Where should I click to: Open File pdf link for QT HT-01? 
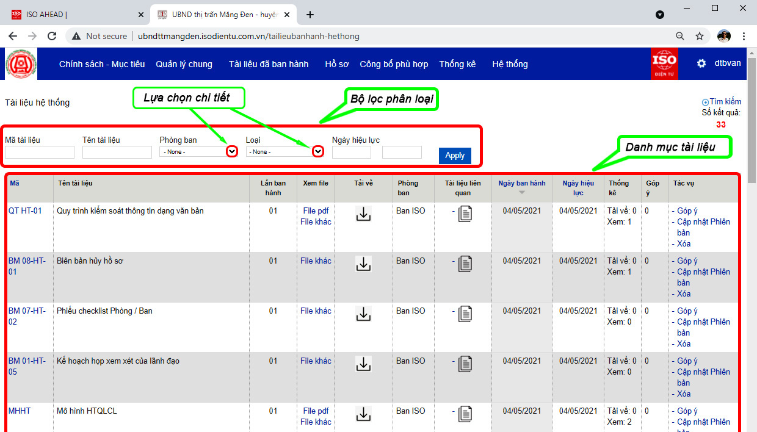click(x=316, y=211)
